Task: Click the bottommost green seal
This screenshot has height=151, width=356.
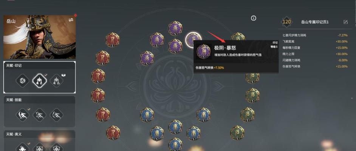Action: pyautogui.click(x=237, y=133)
